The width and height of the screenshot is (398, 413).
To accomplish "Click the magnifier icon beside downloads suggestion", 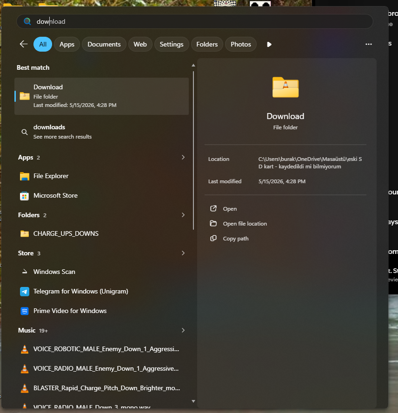I will [25, 132].
